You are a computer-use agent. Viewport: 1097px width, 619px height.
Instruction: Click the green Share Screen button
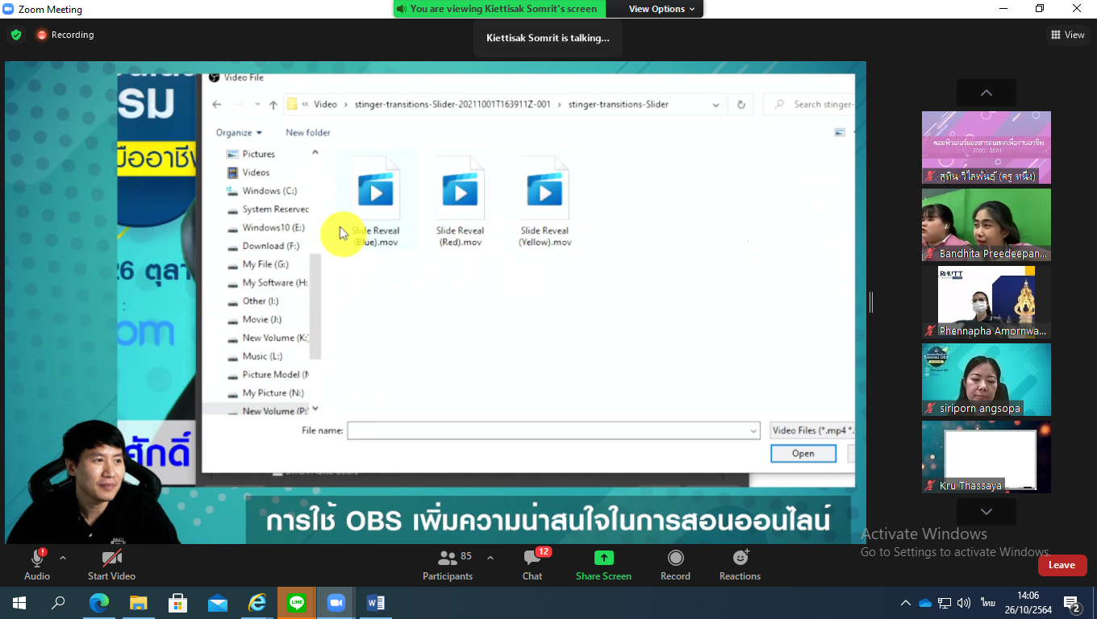tap(603, 564)
